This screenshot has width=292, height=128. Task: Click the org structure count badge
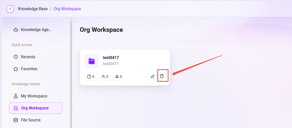(x=119, y=77)
